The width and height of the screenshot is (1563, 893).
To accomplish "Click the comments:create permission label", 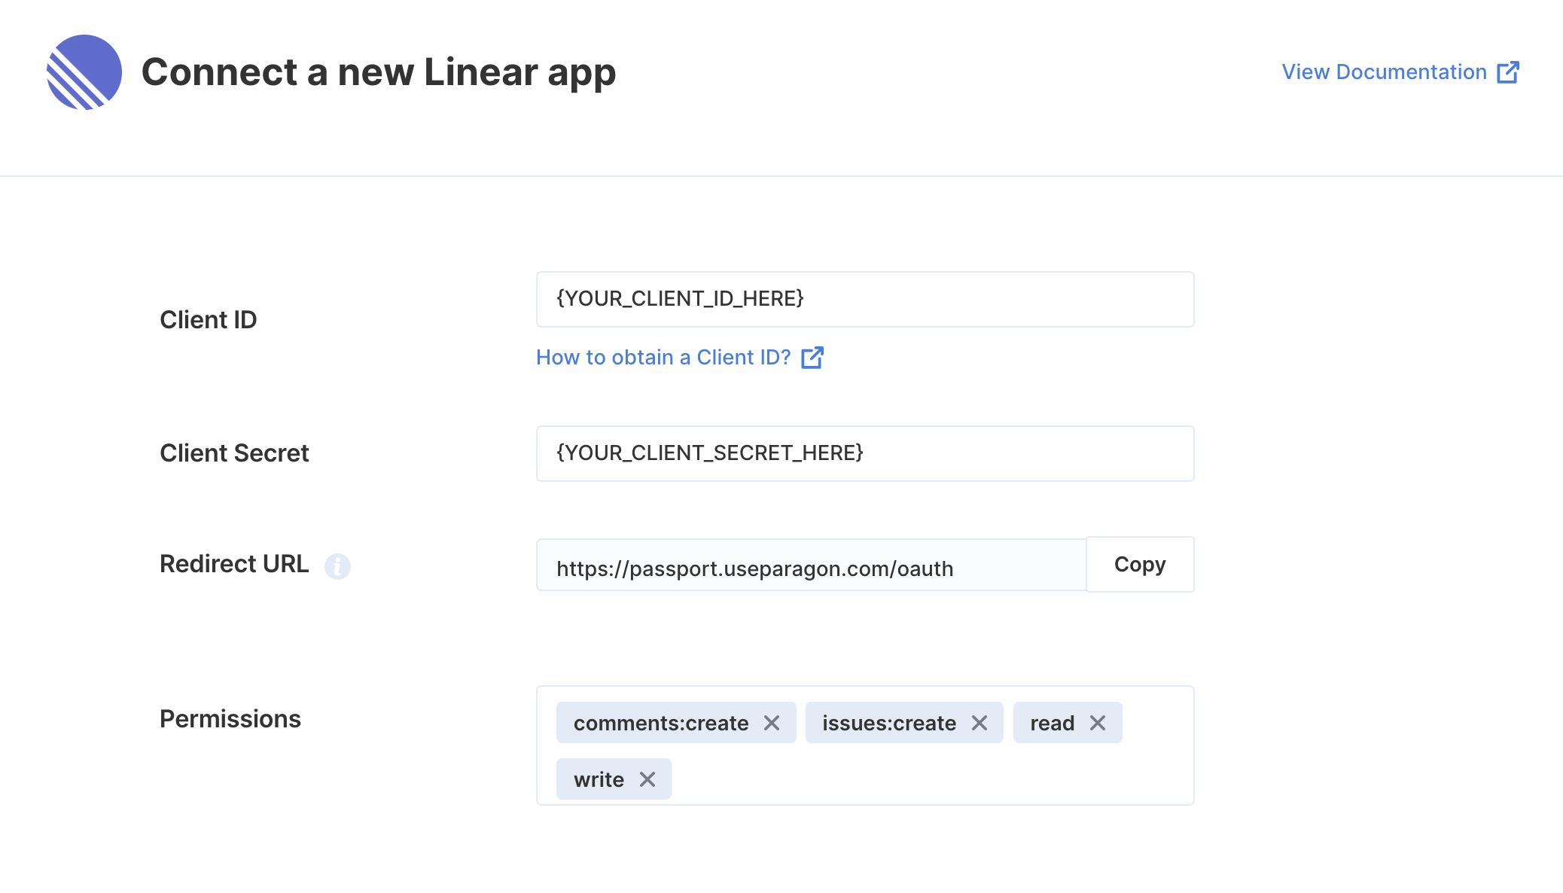I will [661, 723].
